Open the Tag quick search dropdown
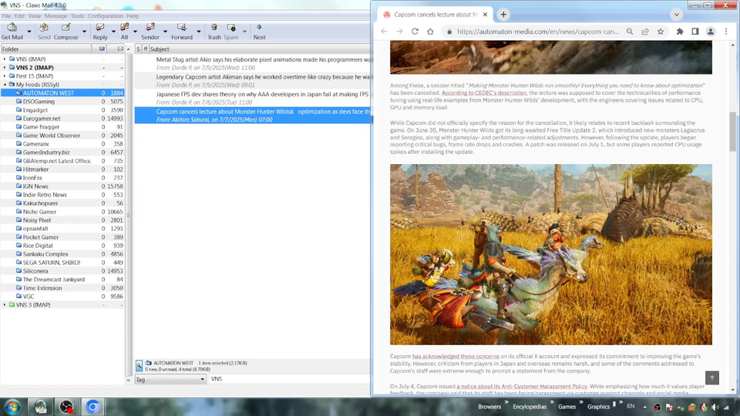The width and height of the screenshot is (740, 416). click(x=171, y=379)
